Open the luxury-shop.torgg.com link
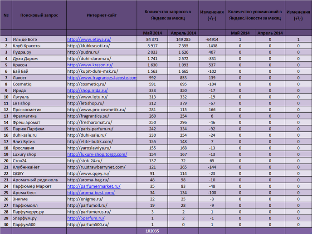 [x=97, y=154]
